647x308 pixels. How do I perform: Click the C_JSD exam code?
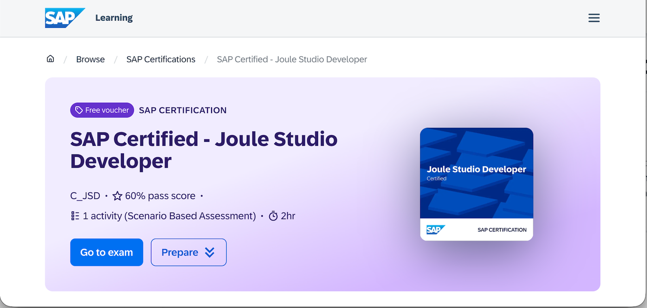[x=85, y=196]
